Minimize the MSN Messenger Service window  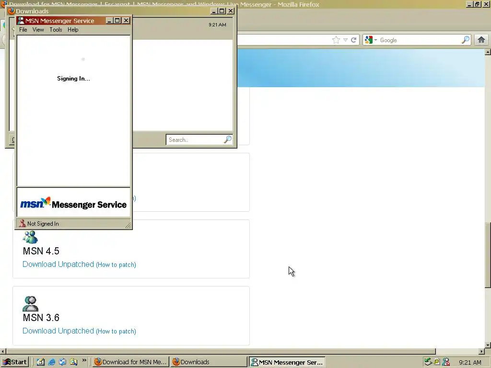(x=109, y=21)
